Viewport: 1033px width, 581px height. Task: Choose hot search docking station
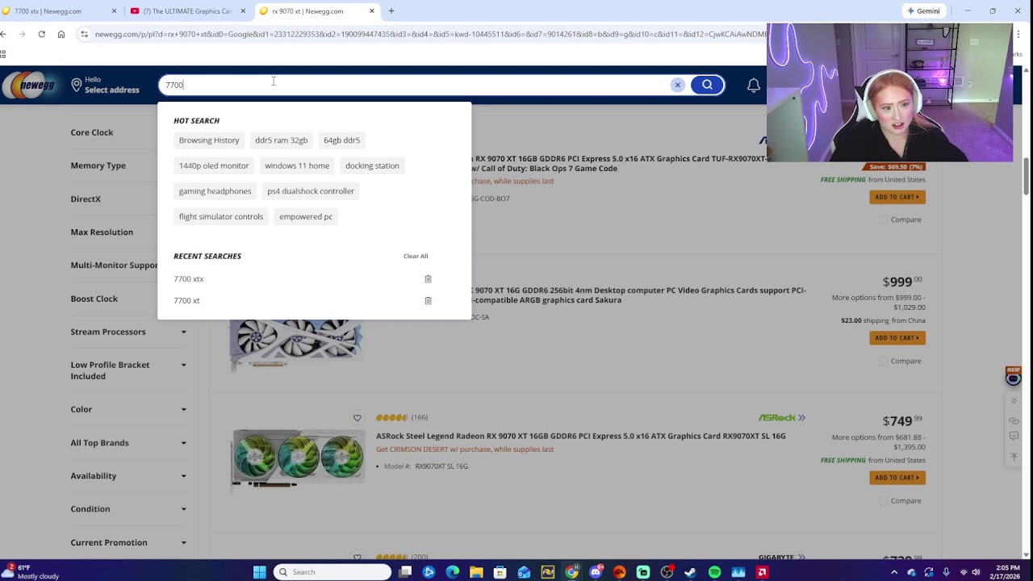(x=372, y=166)
